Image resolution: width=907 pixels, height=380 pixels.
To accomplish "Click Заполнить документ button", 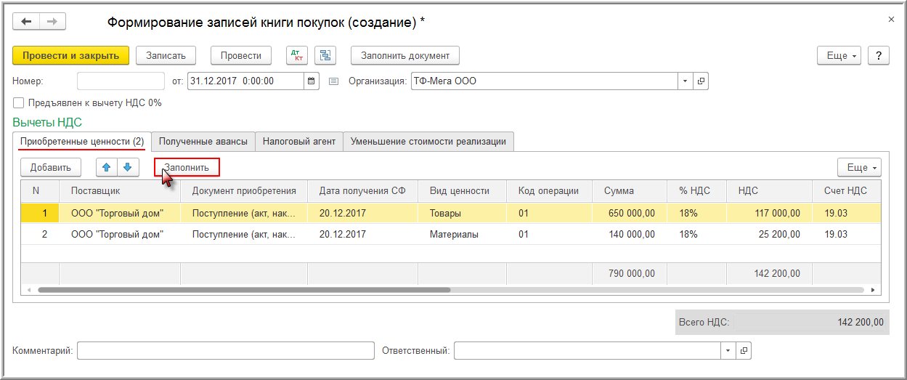I will click(x=405, y=55).
